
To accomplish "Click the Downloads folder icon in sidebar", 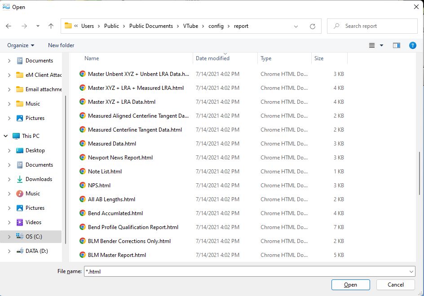I will point(20,179).
